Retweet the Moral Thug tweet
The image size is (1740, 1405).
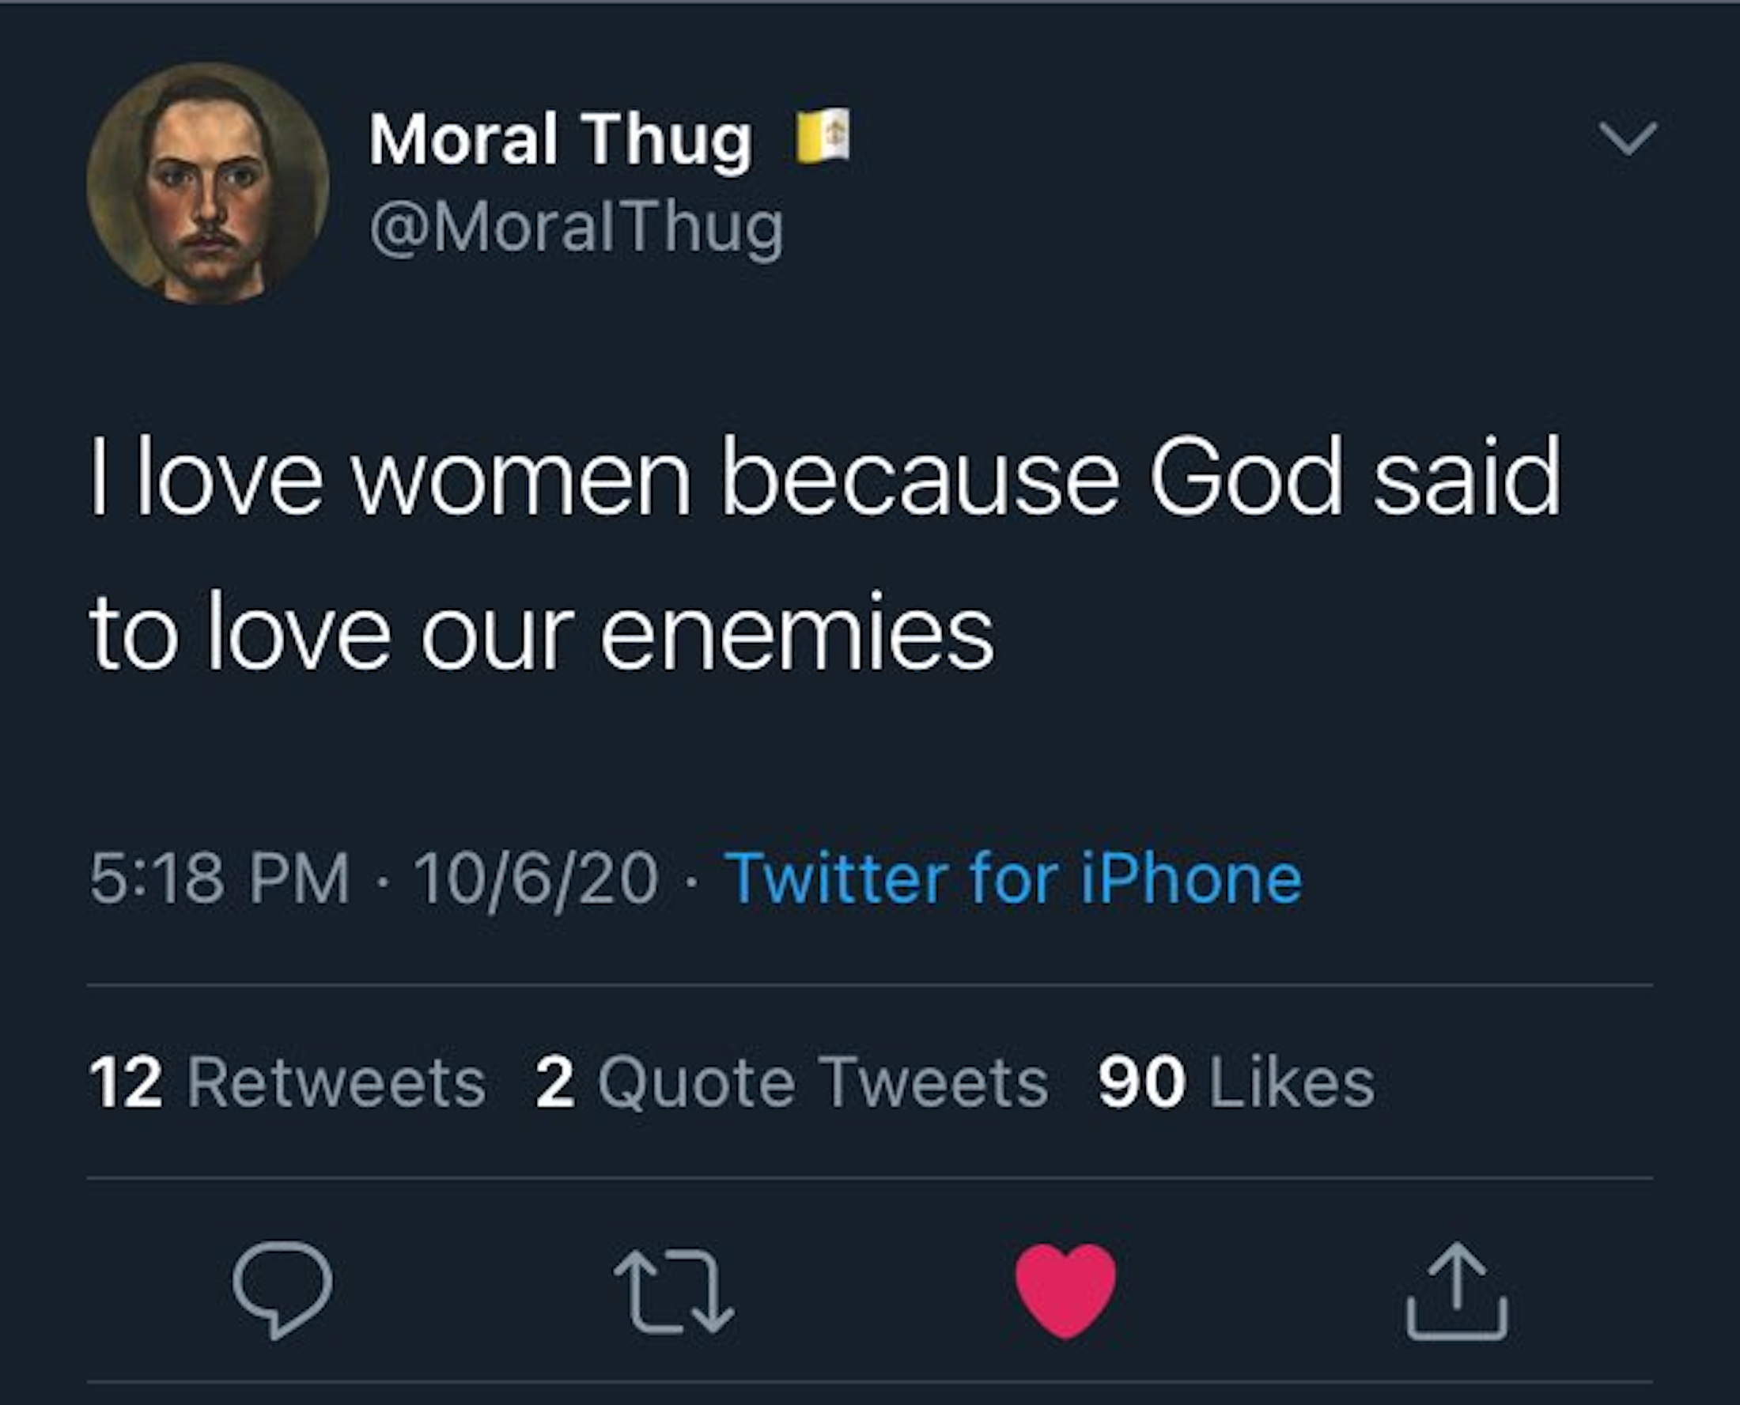point(674,1291)
